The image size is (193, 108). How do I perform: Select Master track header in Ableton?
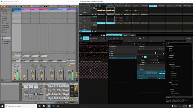pyautogui.click(x=71, y=9)
